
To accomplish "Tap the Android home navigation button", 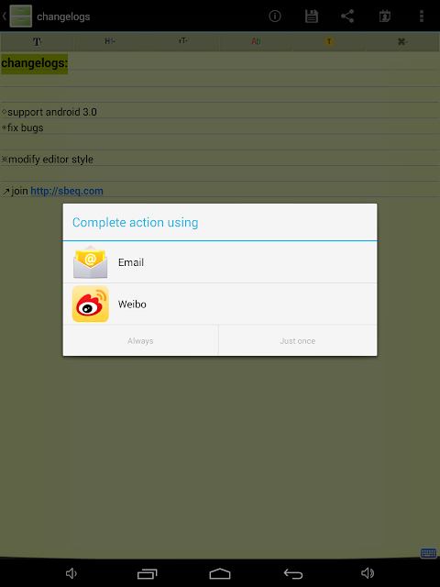I will pyautogui.click(x=220, y=573).
